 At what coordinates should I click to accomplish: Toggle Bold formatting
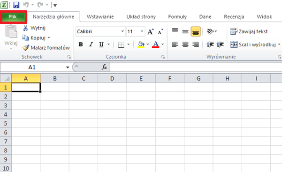coord(81,44)
